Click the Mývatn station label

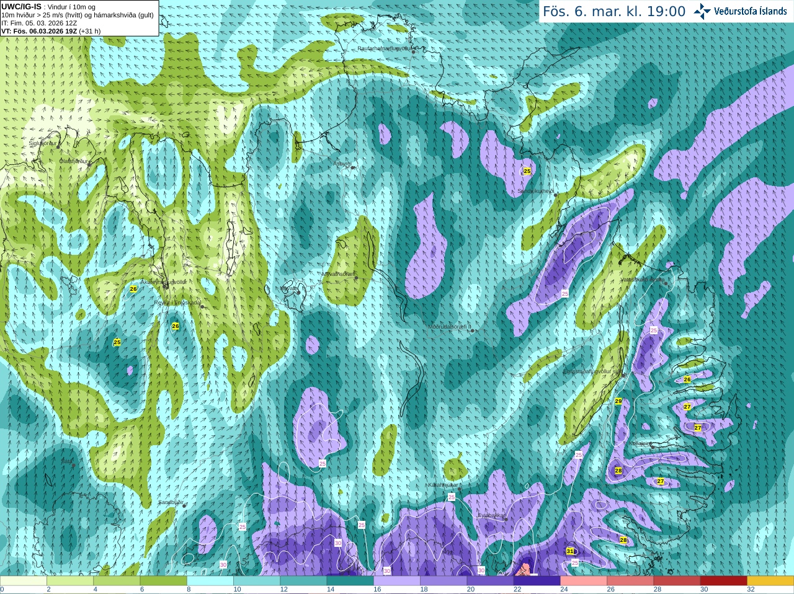(288, 288)
